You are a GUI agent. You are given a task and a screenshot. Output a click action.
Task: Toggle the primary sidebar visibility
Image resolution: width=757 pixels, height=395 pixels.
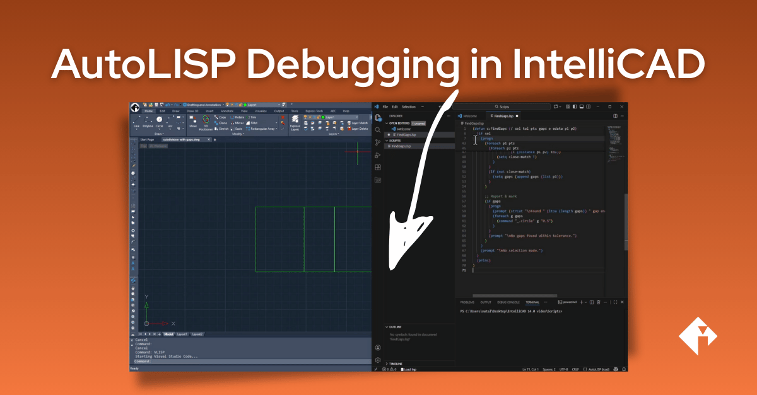574,107
